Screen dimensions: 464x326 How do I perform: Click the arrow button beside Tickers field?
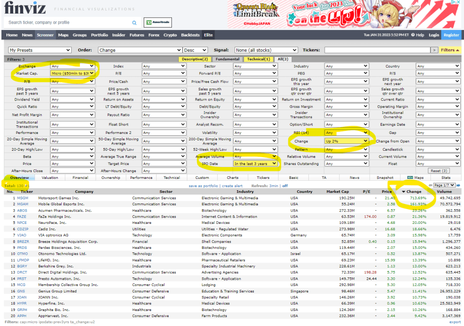(434, 50)
